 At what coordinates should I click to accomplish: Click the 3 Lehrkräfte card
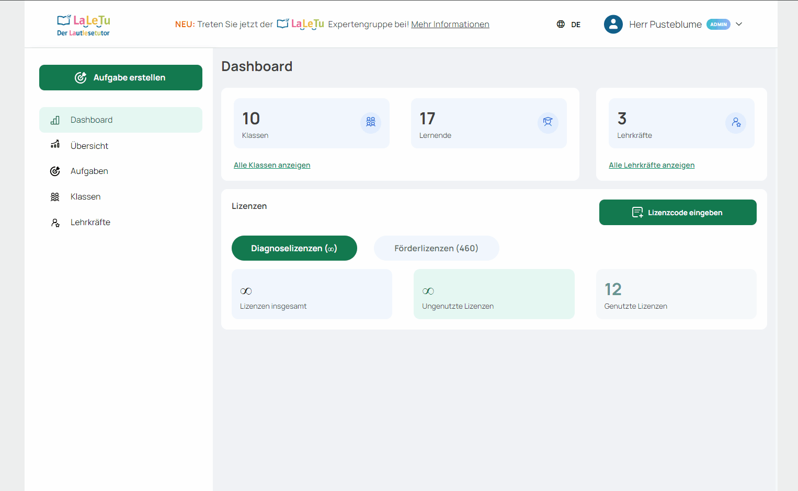681,123
